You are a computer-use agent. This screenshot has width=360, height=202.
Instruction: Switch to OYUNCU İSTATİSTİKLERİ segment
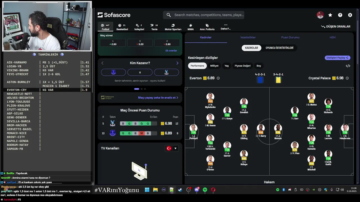(x=280, y=48)
